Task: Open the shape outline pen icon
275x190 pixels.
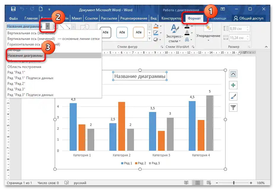Action: pyautogui.click(x=156, y=33)
